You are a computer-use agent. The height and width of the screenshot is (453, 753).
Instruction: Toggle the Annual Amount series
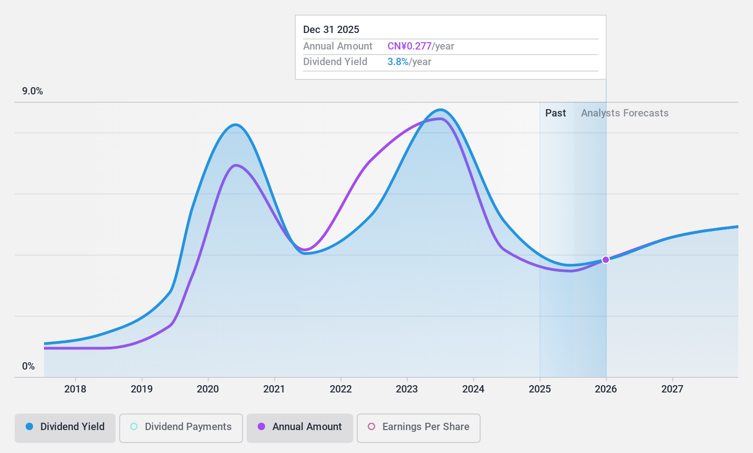[300, 428]
